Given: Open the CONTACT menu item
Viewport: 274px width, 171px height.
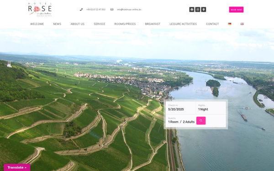Looking at the screenshot, I should pos(212,24).
